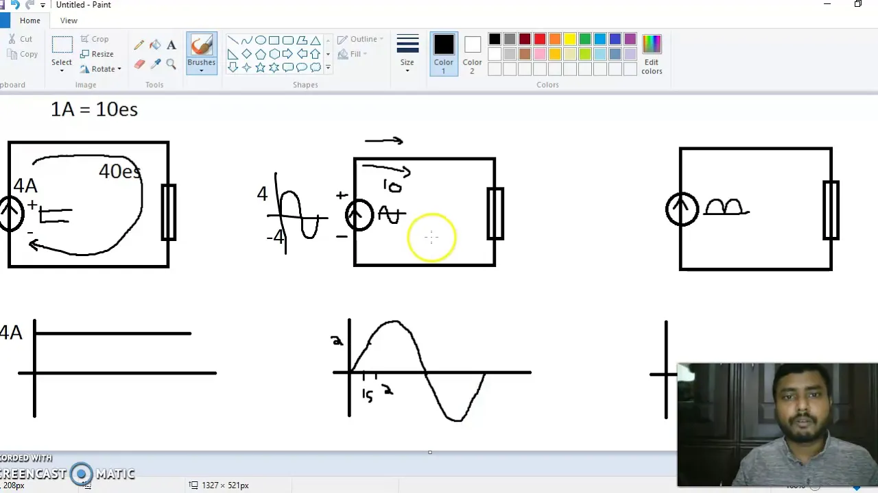
Task: Click the Undo arrow in title bar
Action: (15, 5)
